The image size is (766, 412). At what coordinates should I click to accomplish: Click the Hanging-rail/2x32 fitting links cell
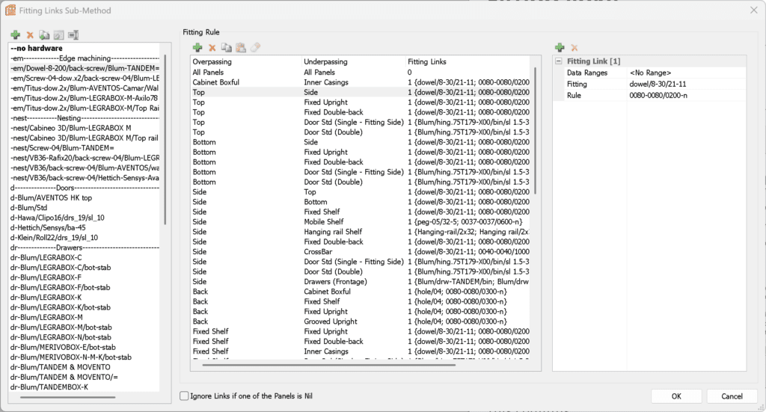[x=468, y=231]
